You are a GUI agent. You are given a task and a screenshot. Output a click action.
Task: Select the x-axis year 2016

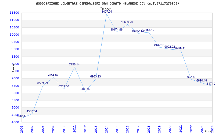pyautogui.click(x=127, y=129)
